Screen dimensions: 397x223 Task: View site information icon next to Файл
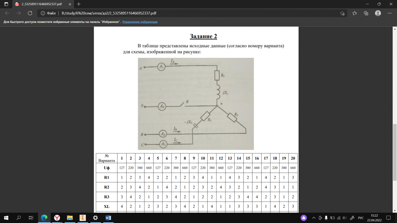pyautogui.click(x=43, y=13)
